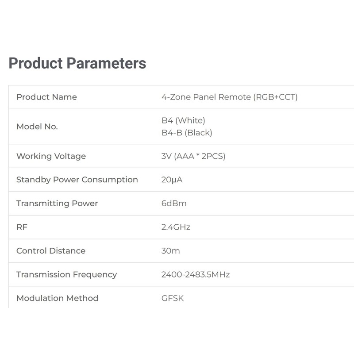Click the 30m distance value

[171, 251]
